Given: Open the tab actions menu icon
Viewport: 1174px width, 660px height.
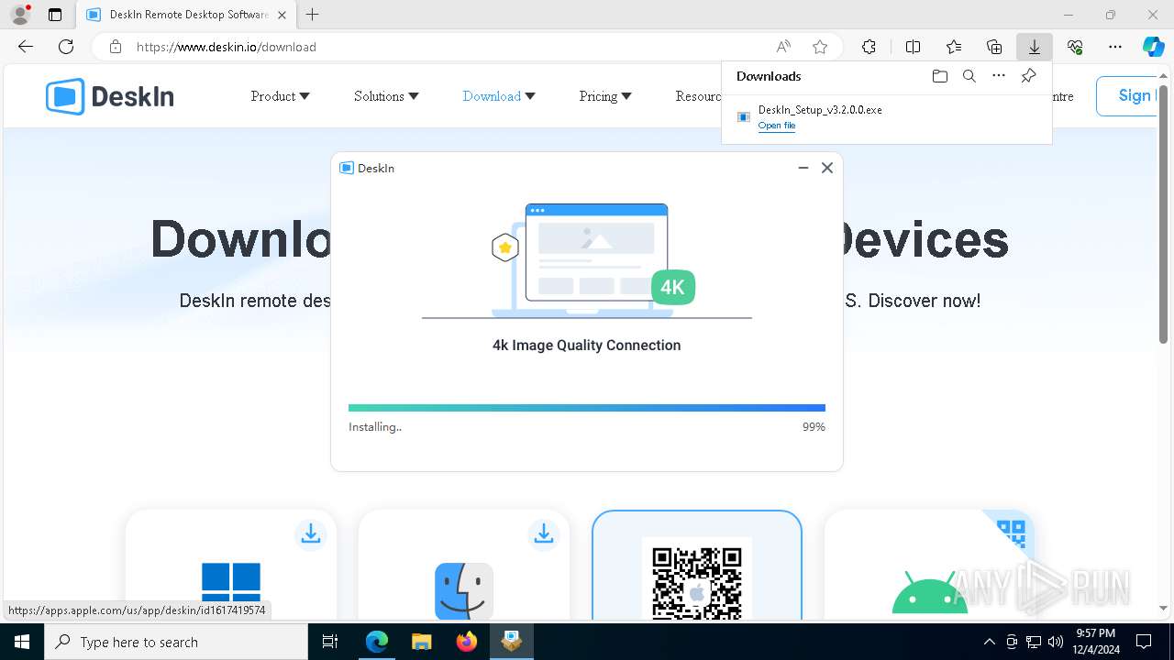Looking at the screenshot, I should tap(55, 15).
